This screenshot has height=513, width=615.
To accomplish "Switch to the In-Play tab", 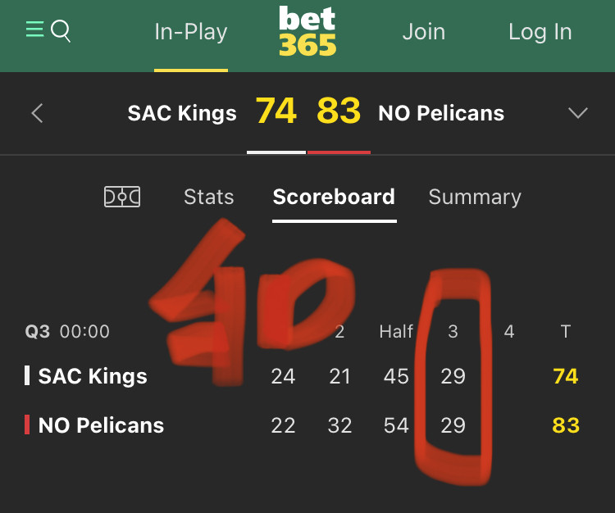I will click(x=191, y=32).
